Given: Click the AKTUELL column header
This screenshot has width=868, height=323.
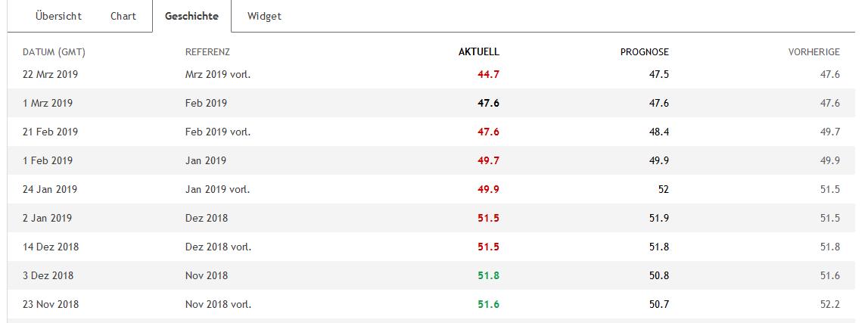Looking at the screenshot, I should [479, 52].
